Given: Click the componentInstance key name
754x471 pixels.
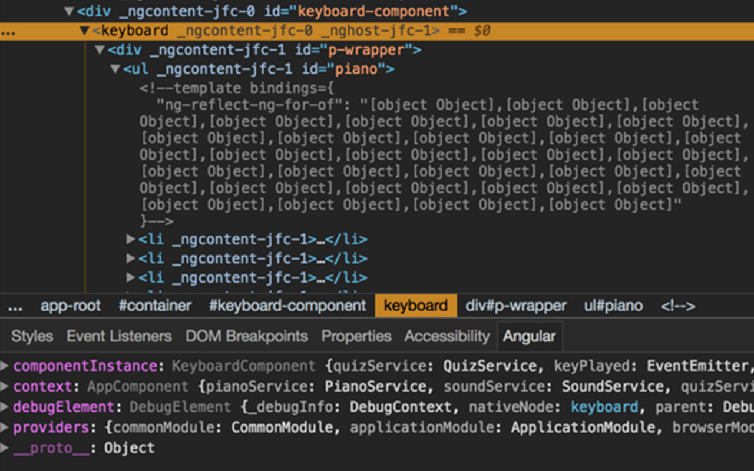Looking at the screenshot, I should click(85, 366).
